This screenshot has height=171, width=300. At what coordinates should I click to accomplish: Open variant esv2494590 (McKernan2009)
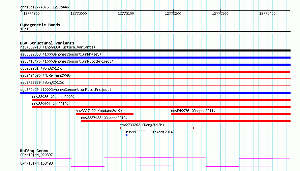(46, 75)
